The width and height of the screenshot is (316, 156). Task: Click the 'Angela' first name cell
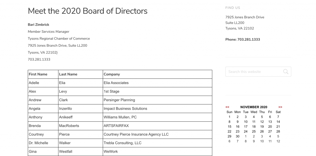click(43, 108)
